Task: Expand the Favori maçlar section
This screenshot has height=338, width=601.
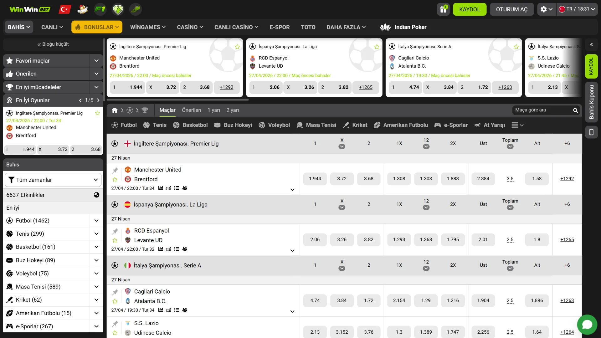Action: (x=96, y=61)
